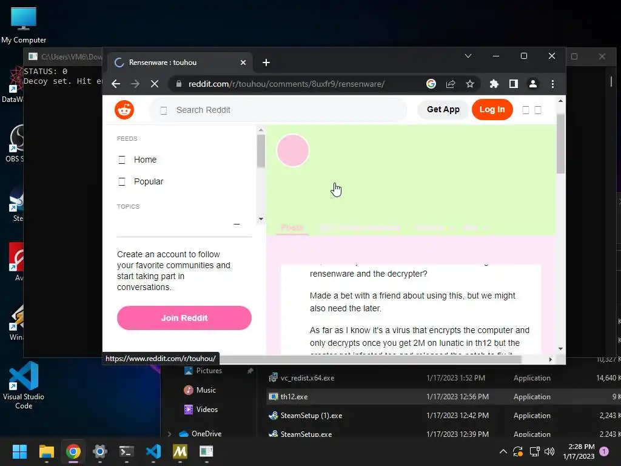This screenshot has height=466, width=621.
Task: Open the terminal icon on the taskbar
Action: pyautogui.click(x=126, y=451)
